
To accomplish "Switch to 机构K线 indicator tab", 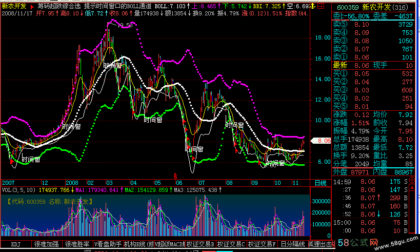I will [139, 244].
